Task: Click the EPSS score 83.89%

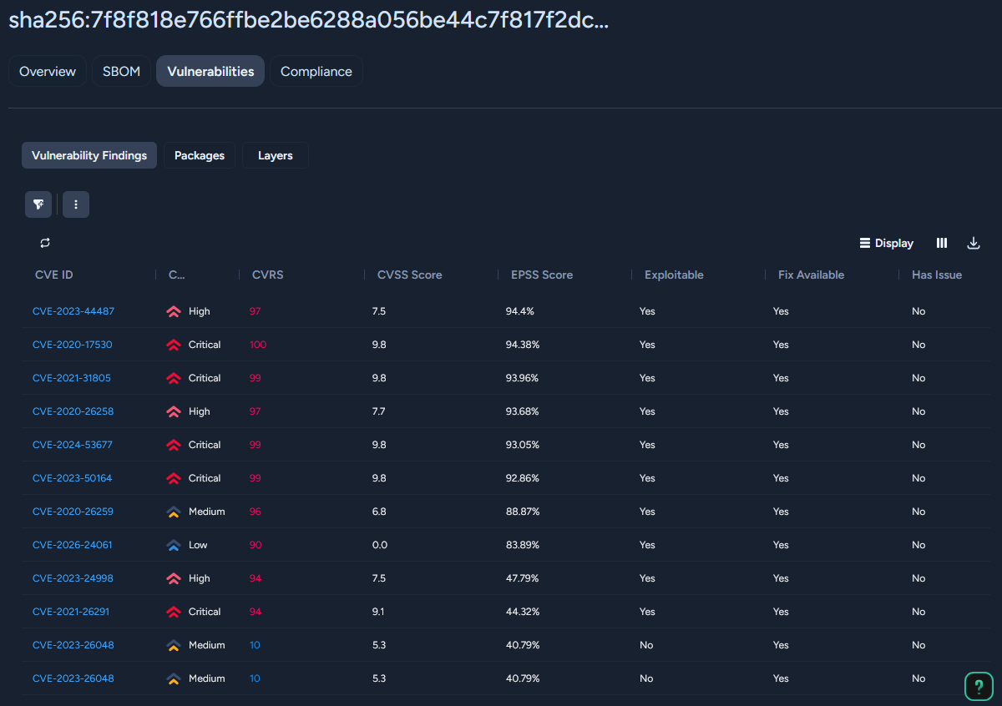Action: click(x=523, y=545)
